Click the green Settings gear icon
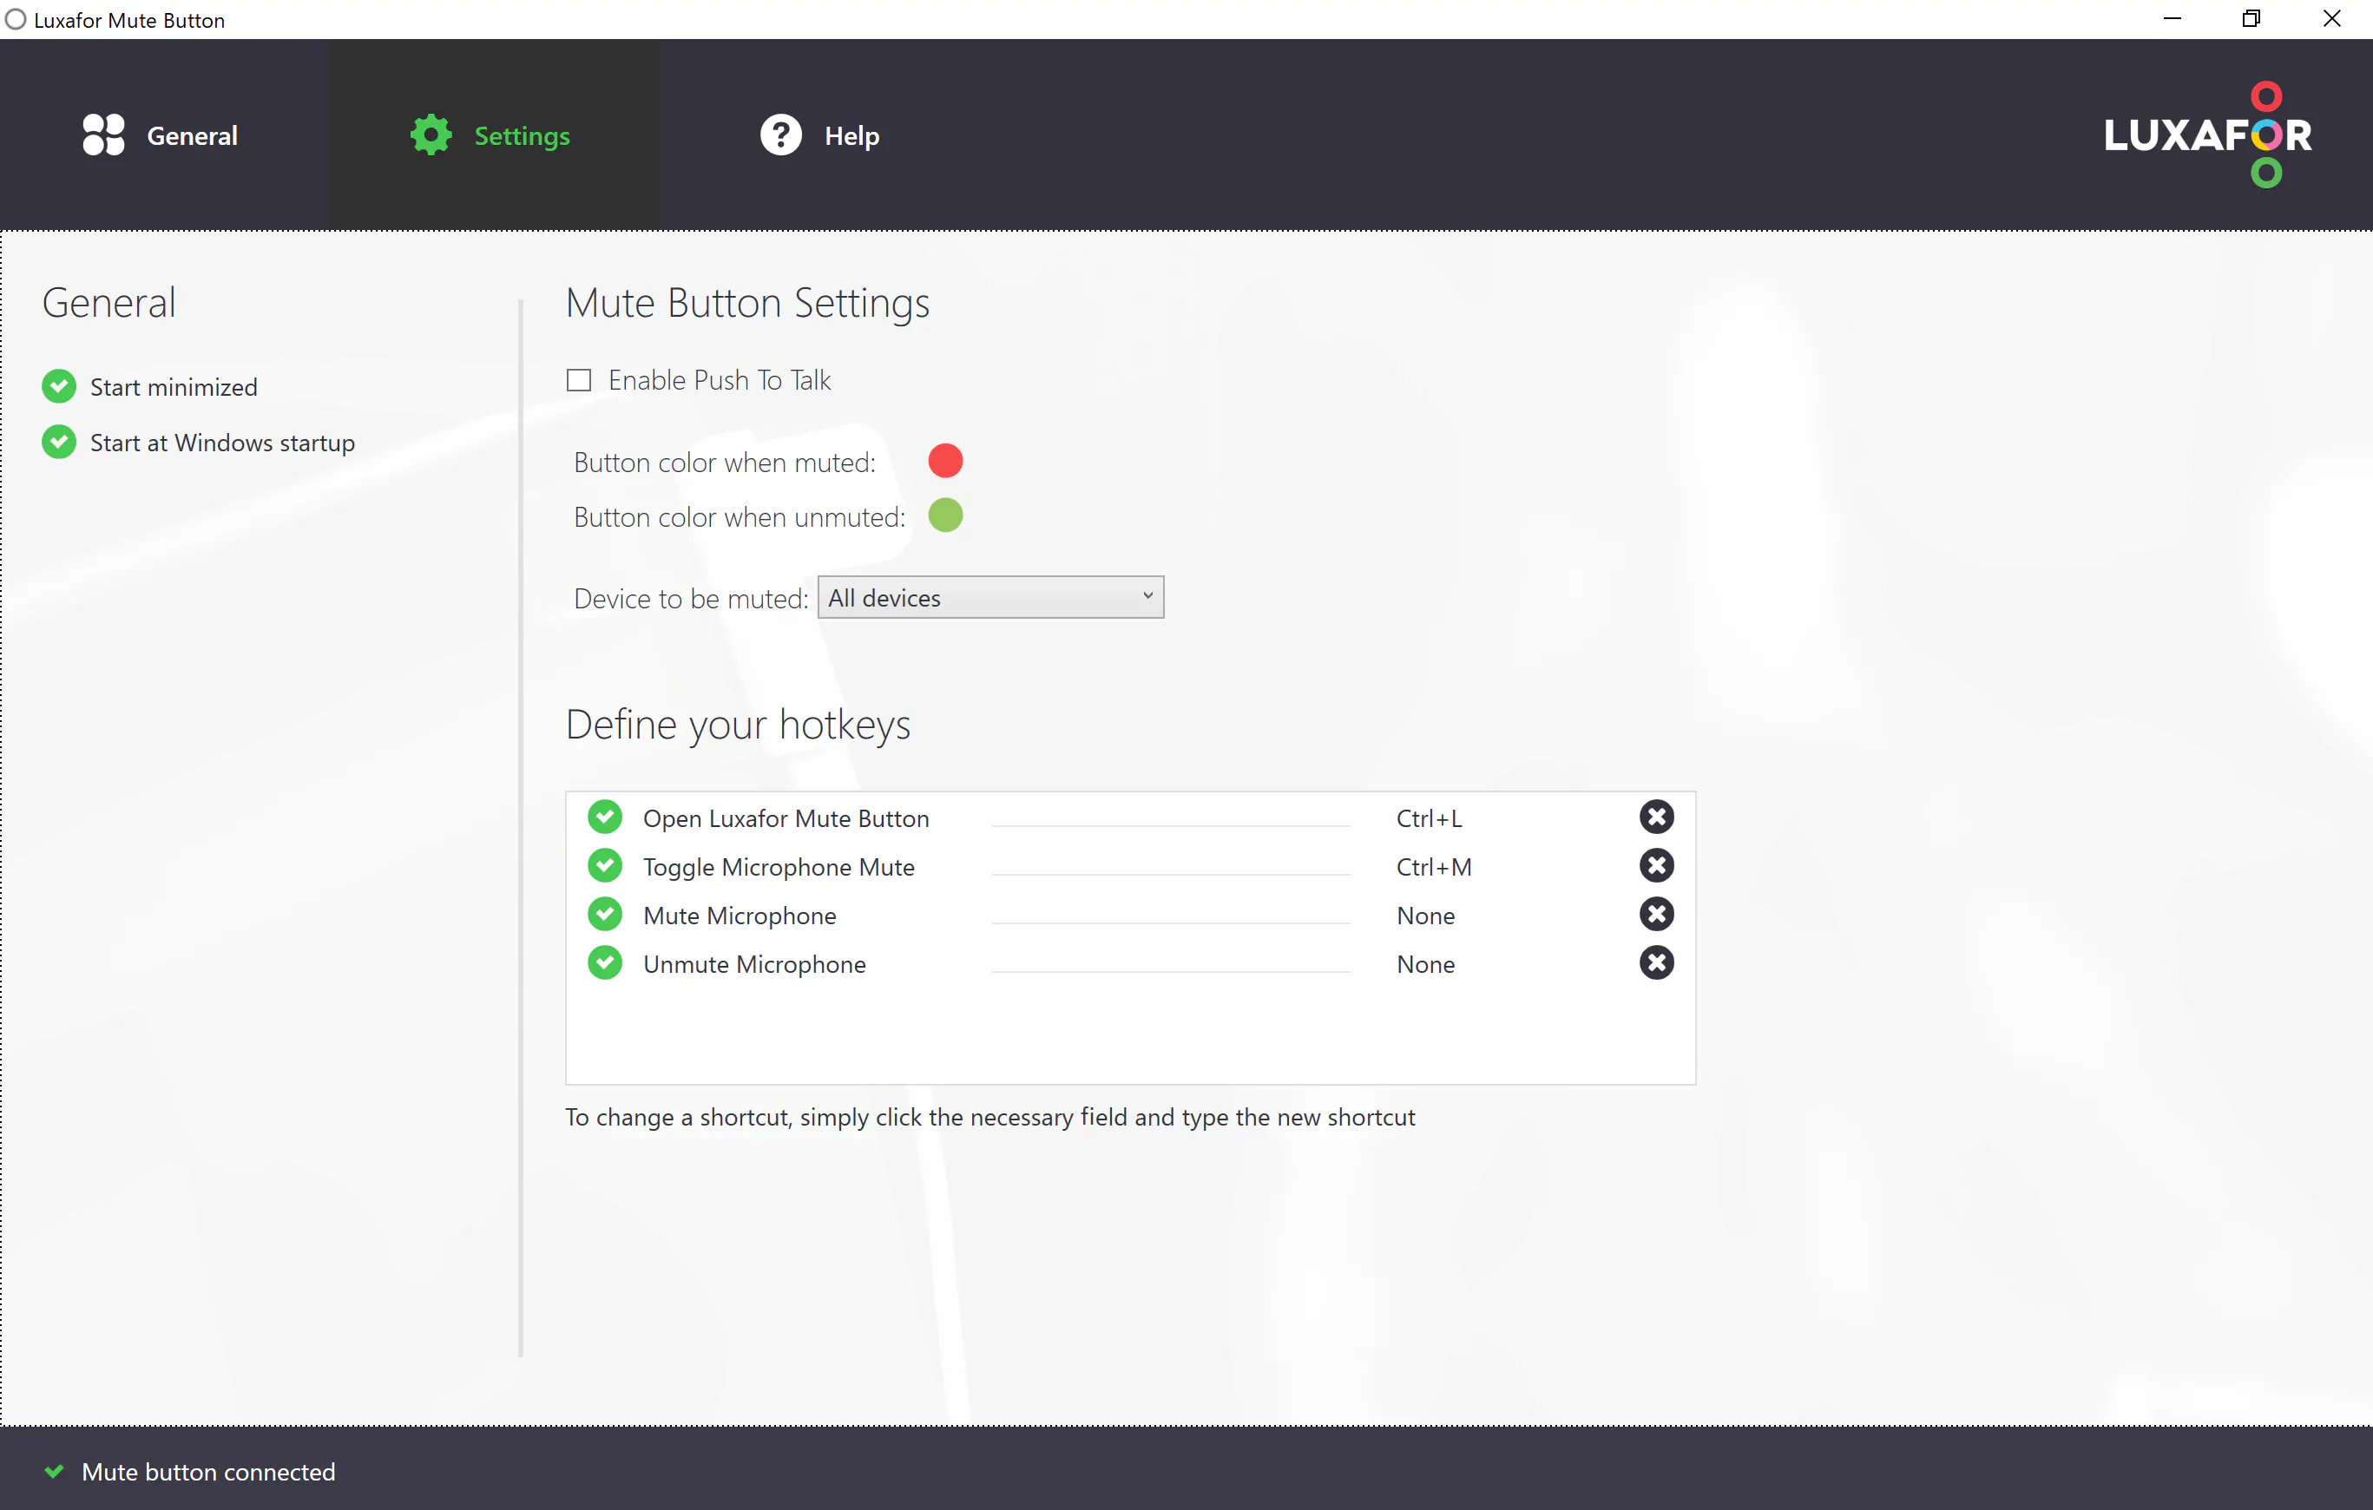Viewport: 2373px width, 1510px height. pos(431,135)
